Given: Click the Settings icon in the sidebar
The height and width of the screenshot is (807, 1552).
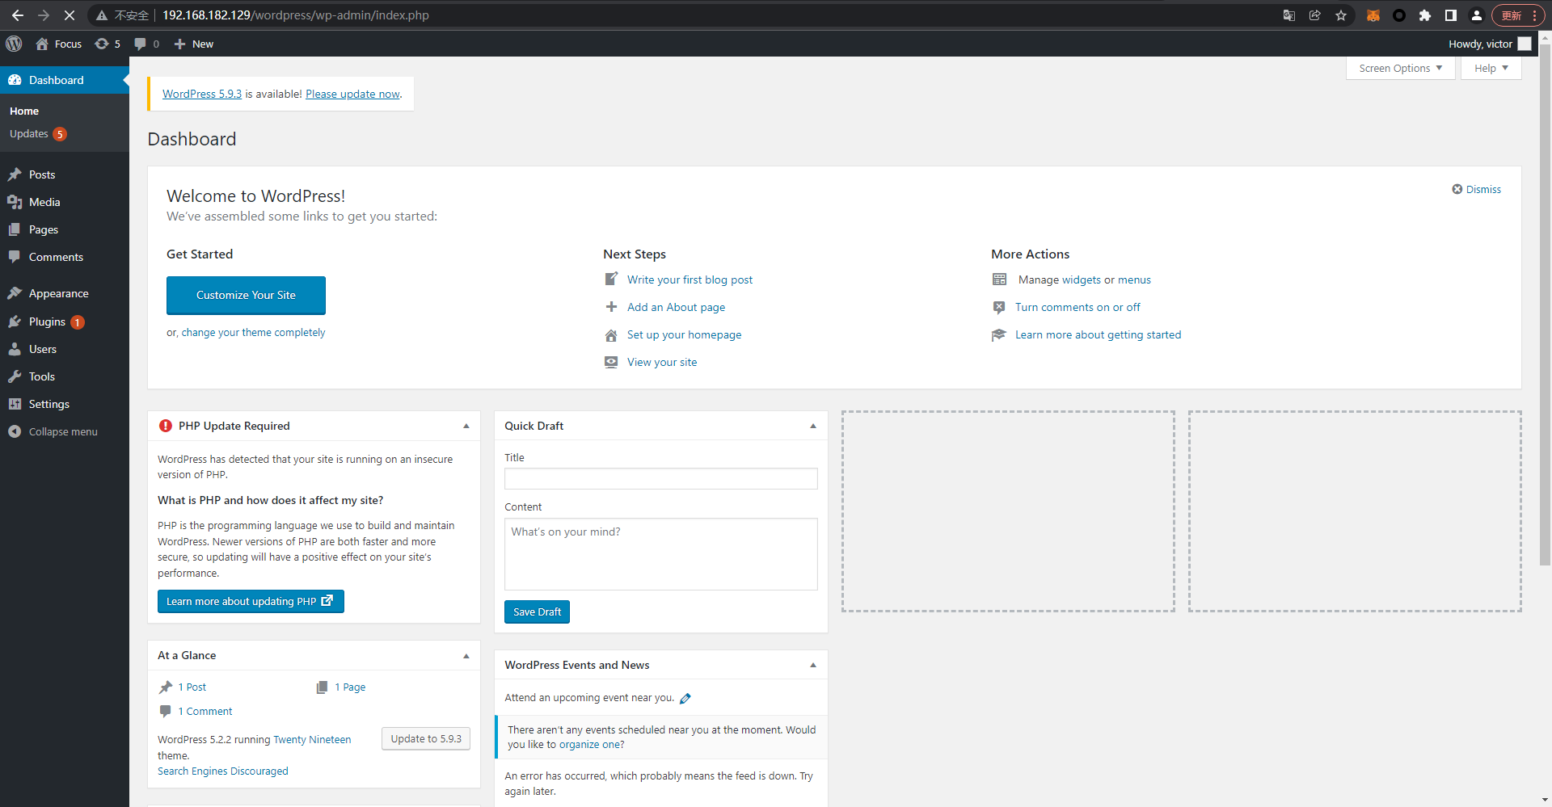Looking at the screenshot, I should [15, 404].
